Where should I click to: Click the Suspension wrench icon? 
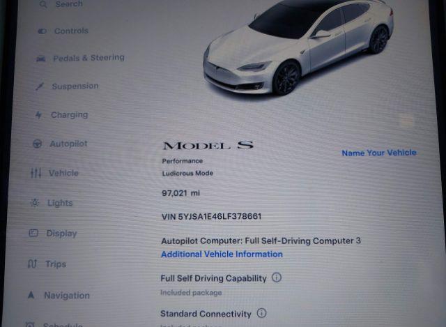click(39, 86)
